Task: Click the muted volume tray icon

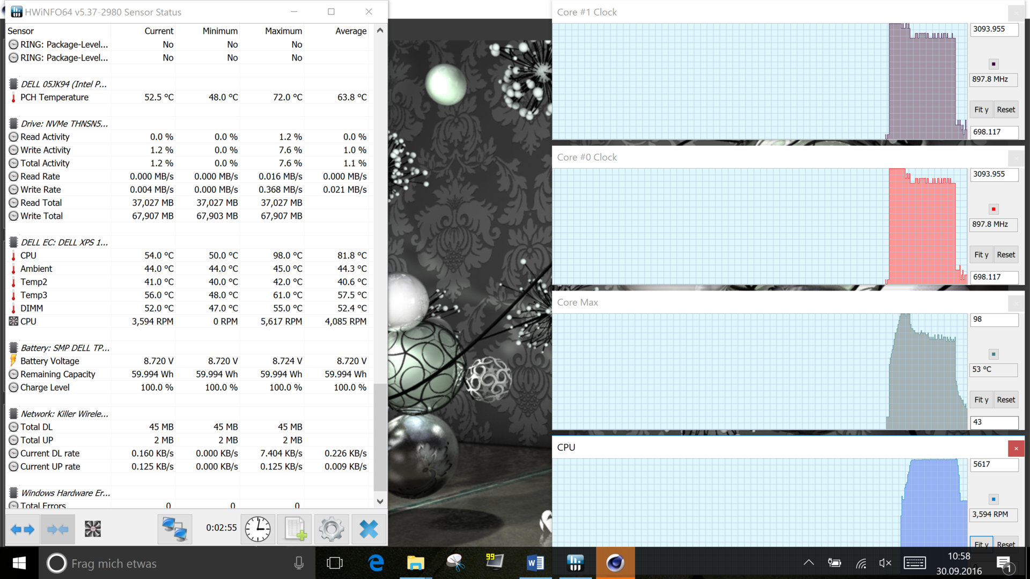Action: (x=885, y=563)
